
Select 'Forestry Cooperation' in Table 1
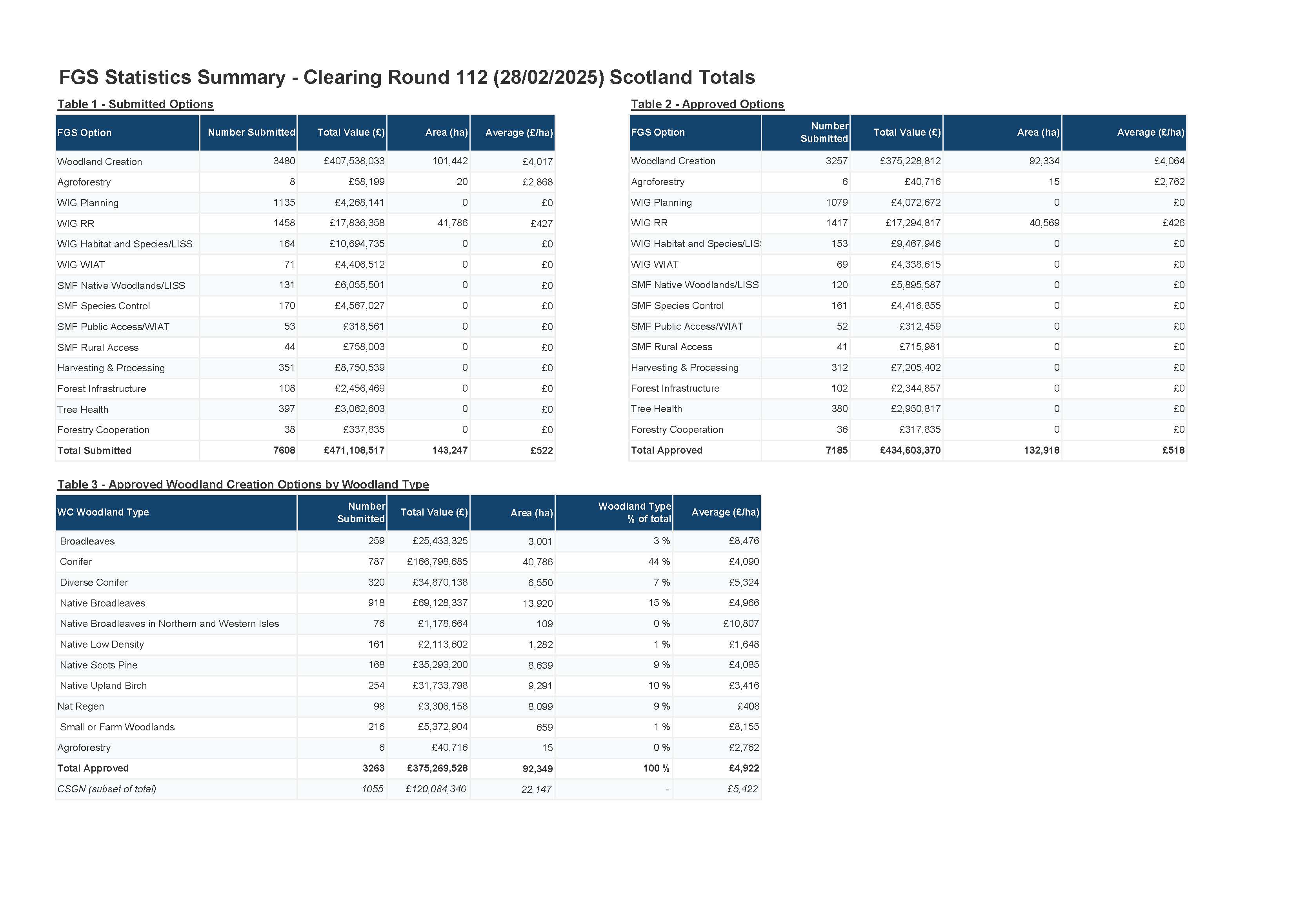pos(103,430)
